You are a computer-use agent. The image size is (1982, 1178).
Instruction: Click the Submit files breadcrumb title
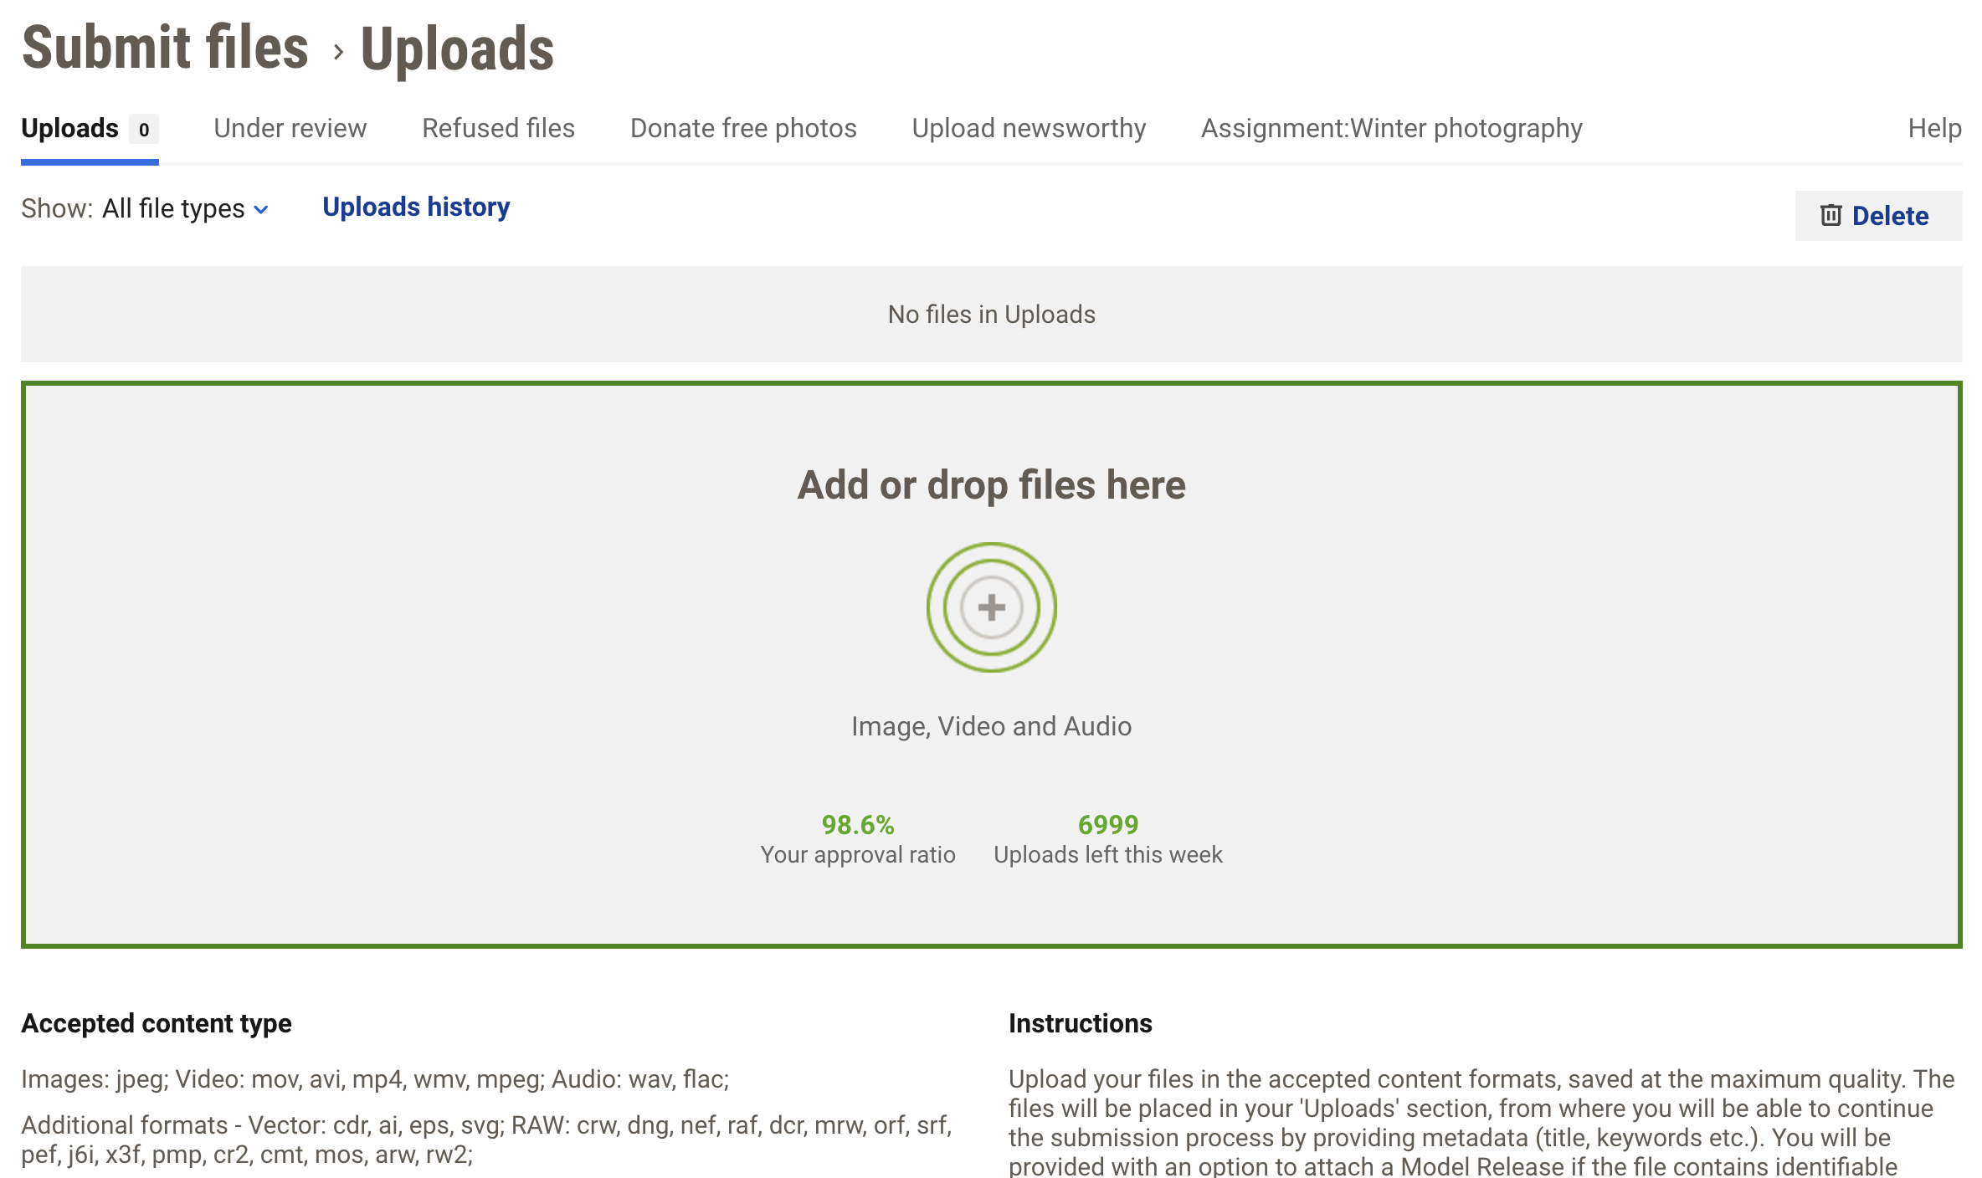pos(165,48)
